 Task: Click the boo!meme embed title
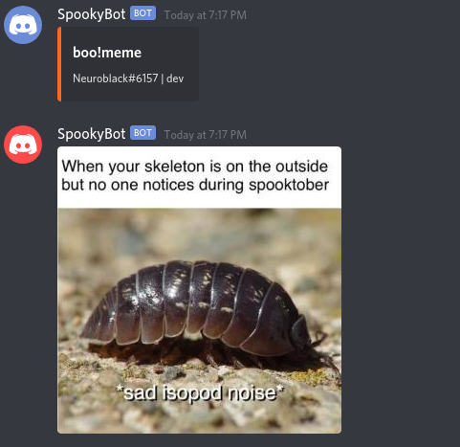pos(107,53)
